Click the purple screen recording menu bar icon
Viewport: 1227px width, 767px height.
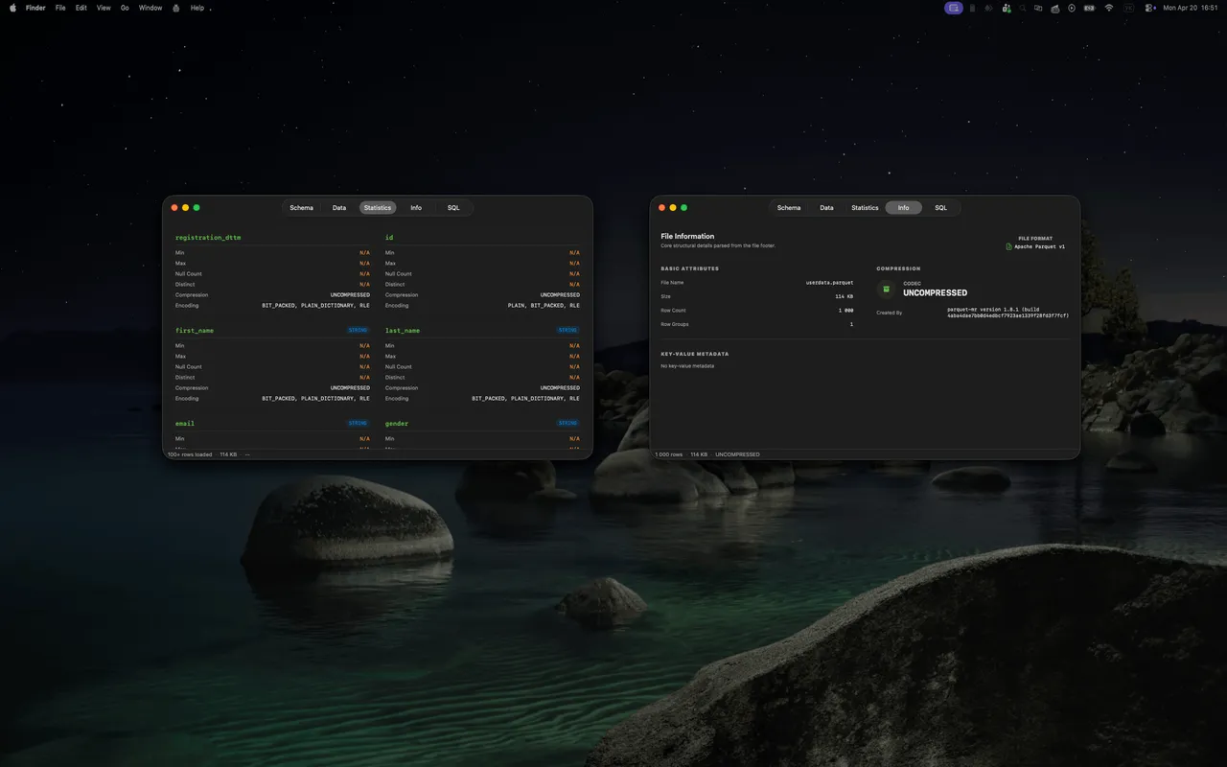tap(954, 8)
